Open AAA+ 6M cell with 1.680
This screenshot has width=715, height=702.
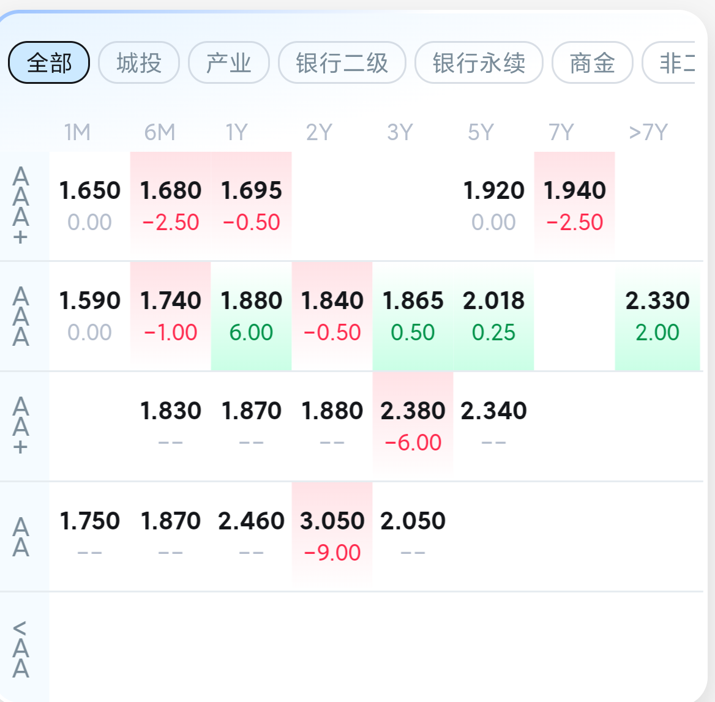[x=171, y=205]
